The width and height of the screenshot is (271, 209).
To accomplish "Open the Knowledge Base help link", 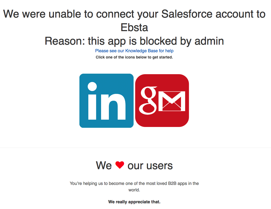I will point(134,51).
